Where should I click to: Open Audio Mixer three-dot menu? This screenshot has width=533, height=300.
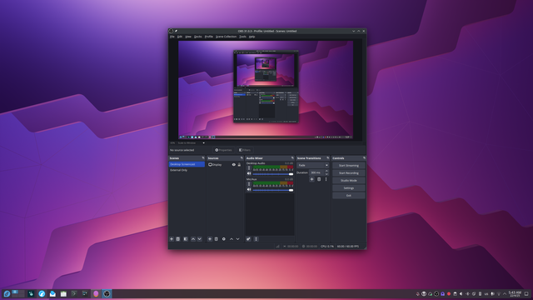(x=256, y=239)
